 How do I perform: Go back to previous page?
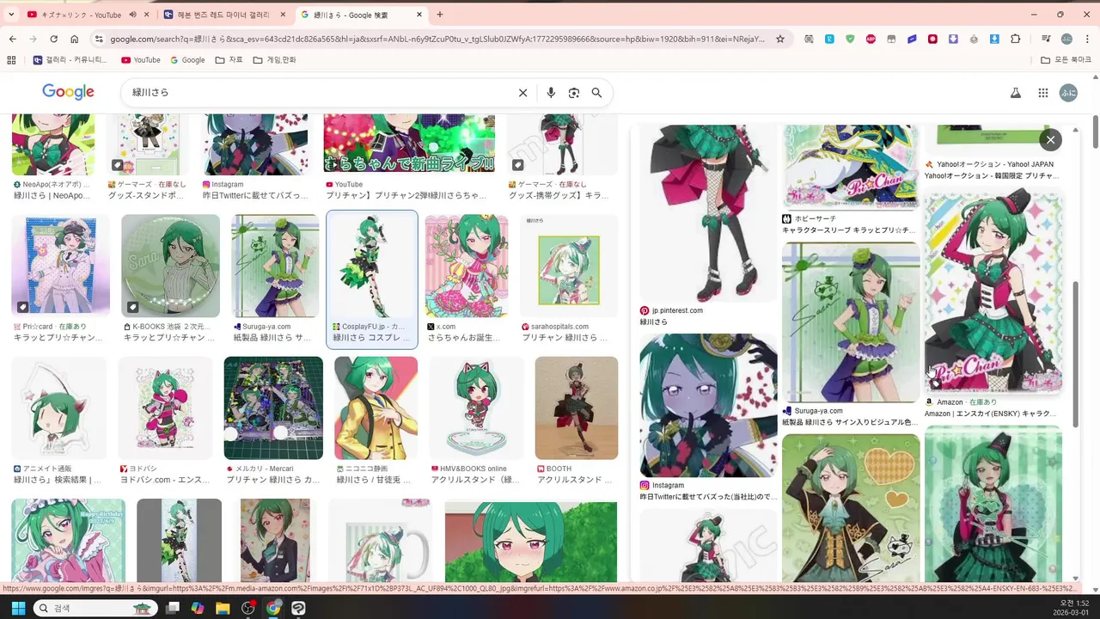(13, 39)
